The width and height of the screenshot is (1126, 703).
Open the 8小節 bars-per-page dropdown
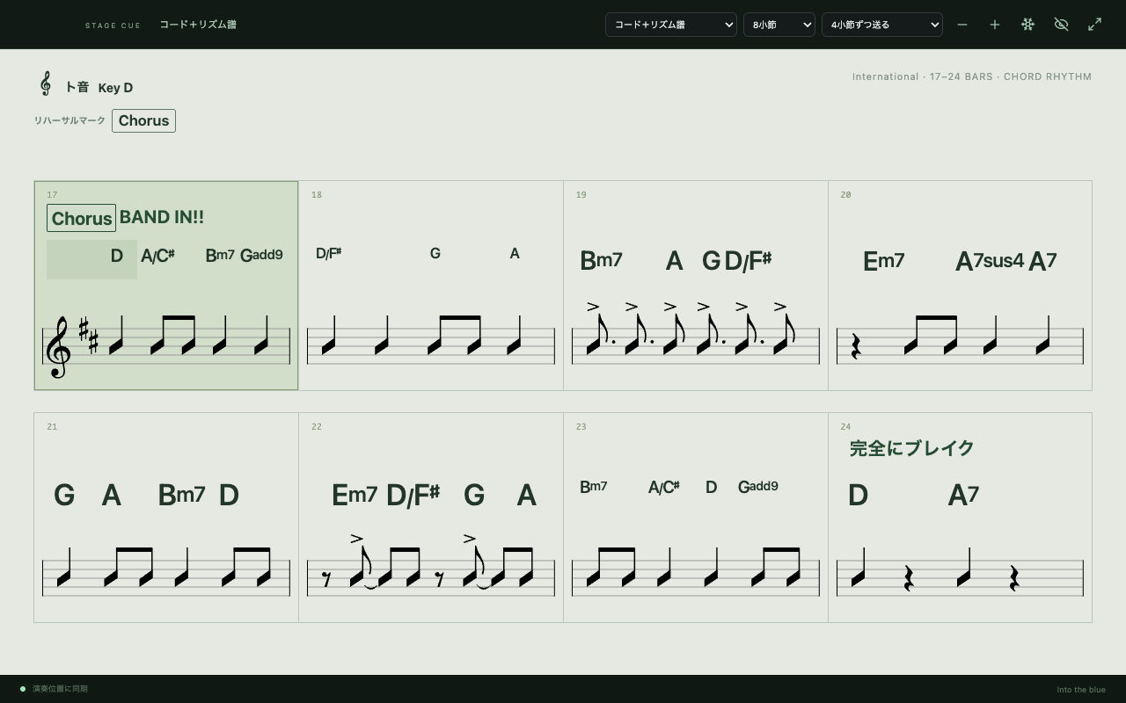point(779,25)
